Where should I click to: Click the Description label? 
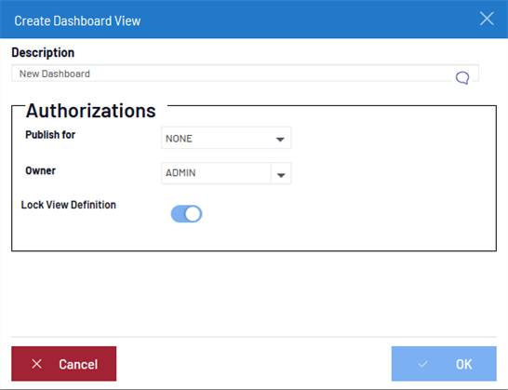click(43, 52)
